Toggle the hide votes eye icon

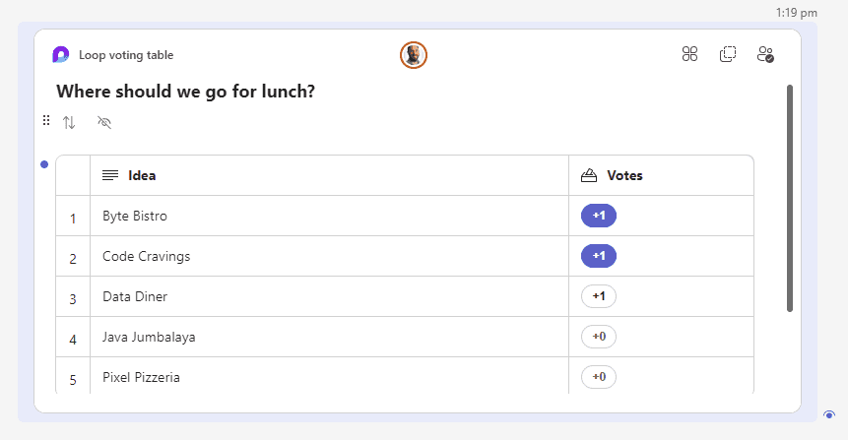click(105, 123)
